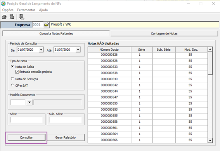Select the Nota de Saída radio button
The image size is (220, 151).
coord(12,67)
